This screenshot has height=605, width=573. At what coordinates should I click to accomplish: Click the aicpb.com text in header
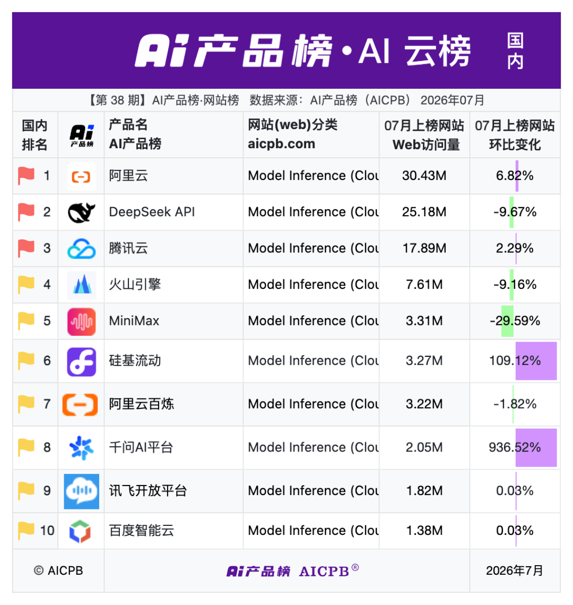click(x=281, y=144)
